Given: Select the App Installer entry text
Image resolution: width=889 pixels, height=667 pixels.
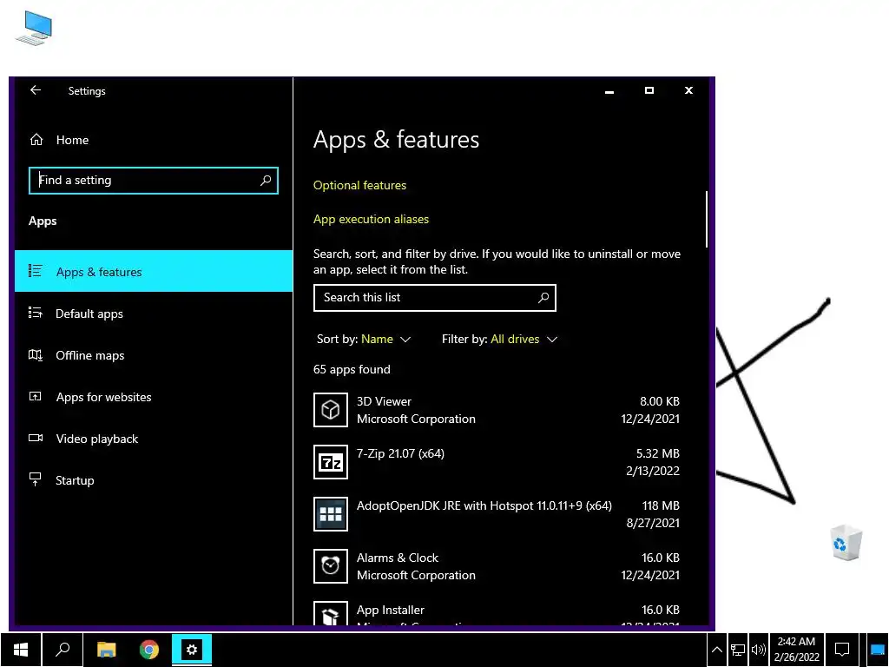Looking at the screenshot, I should (x=391, y=611).
